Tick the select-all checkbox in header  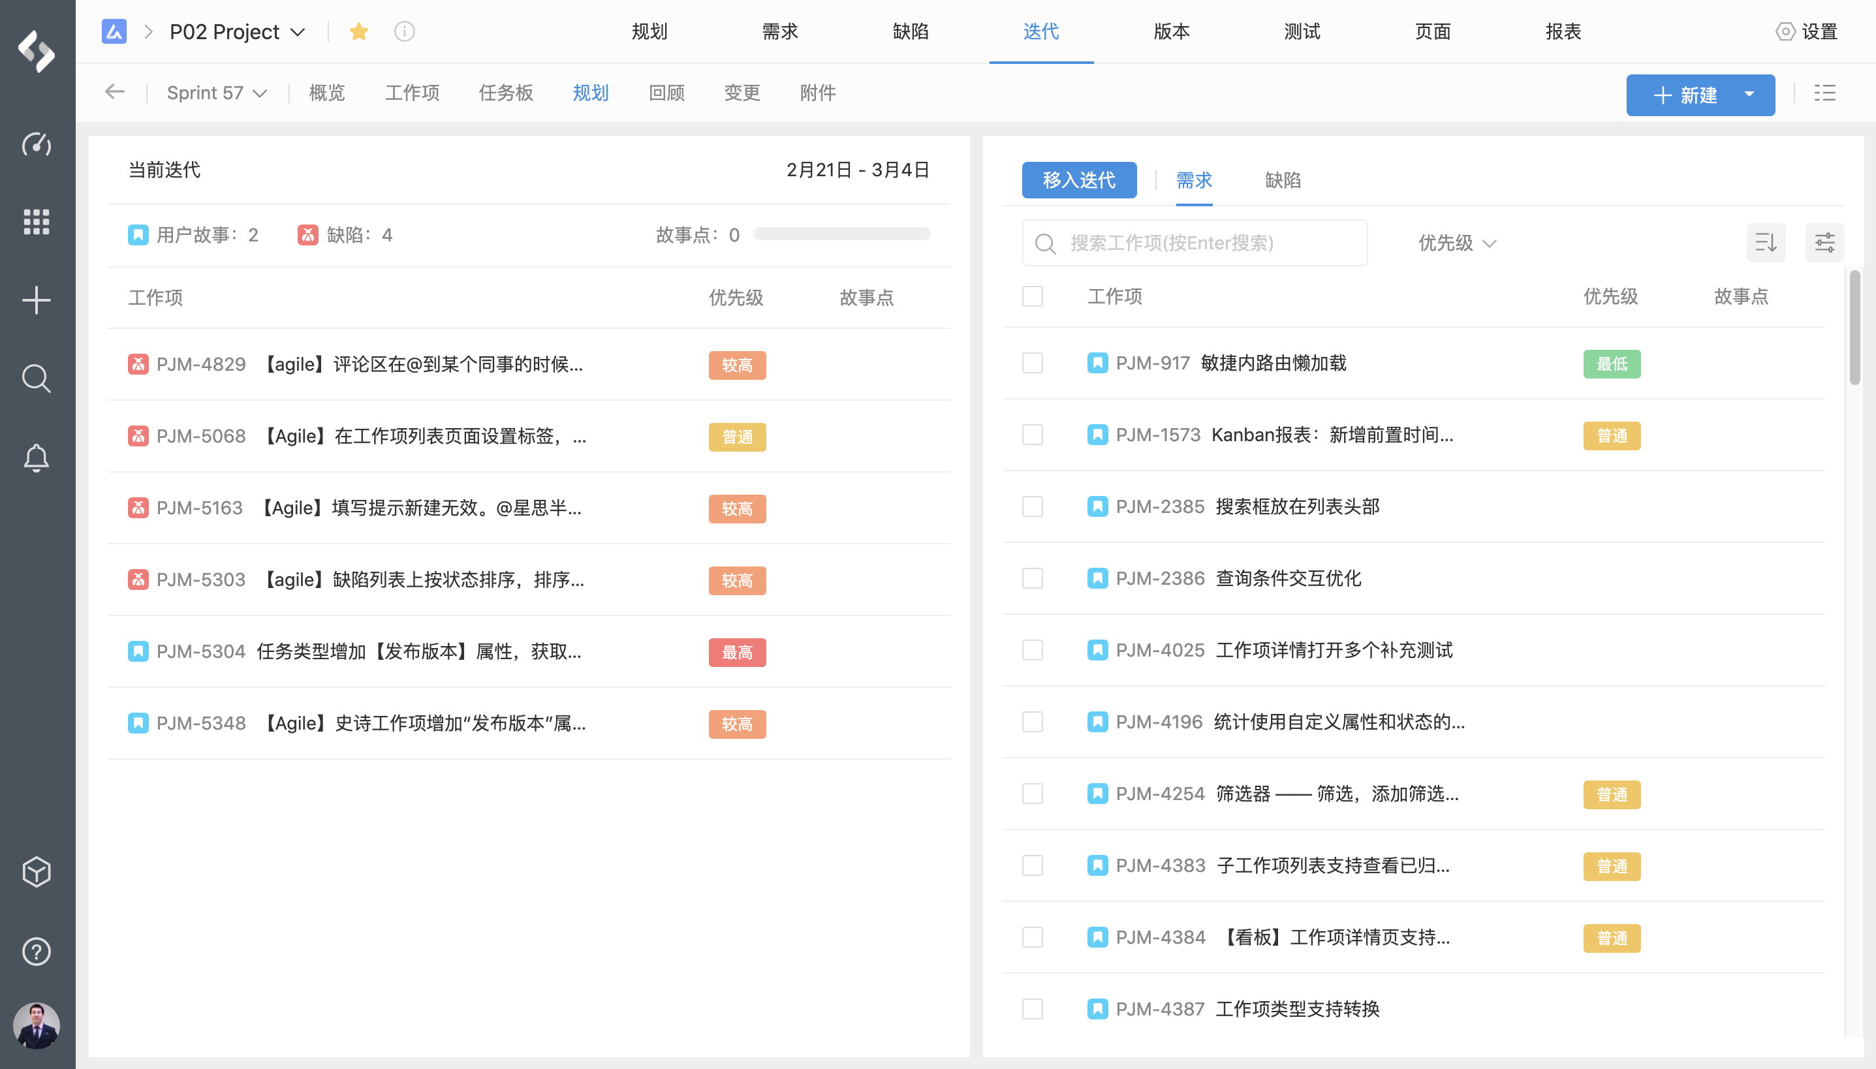[x=1033, y=296]
